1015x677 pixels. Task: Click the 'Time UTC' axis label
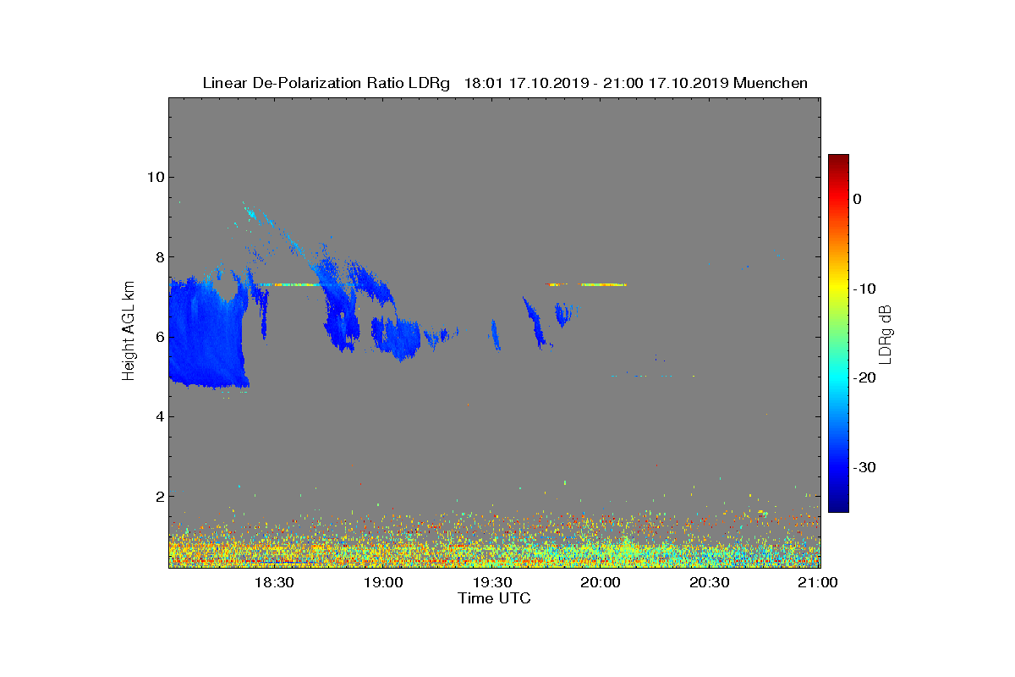click(x=495, y=598)
